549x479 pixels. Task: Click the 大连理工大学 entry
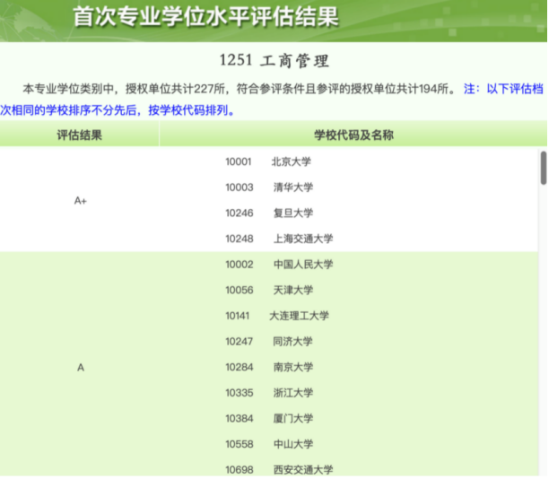(x=299, y=316)
